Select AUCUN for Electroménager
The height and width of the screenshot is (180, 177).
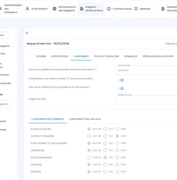point(89,157)
